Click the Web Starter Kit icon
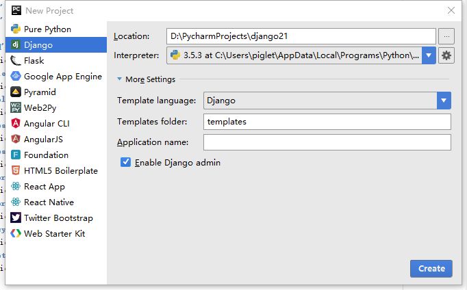 (x=16, y=234)
